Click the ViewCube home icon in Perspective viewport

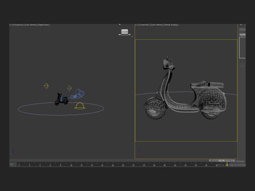(120, 24)
